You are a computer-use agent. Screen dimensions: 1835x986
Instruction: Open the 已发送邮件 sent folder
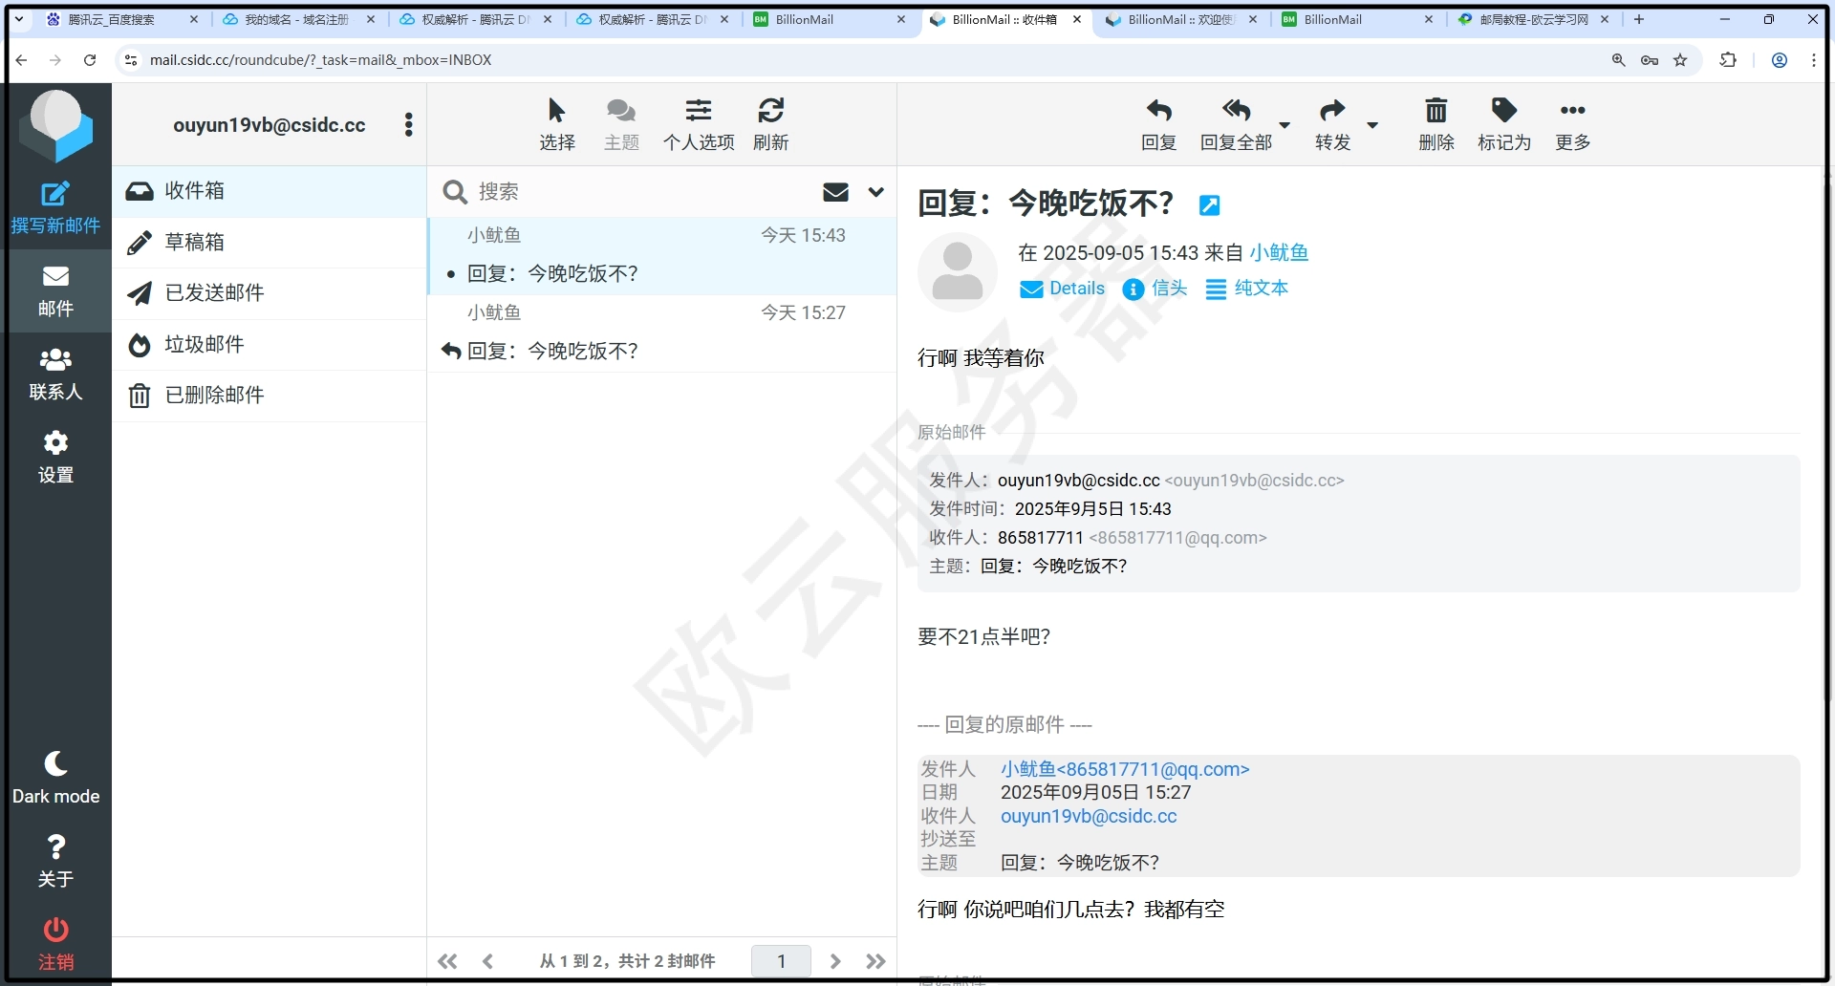(270, 293)
